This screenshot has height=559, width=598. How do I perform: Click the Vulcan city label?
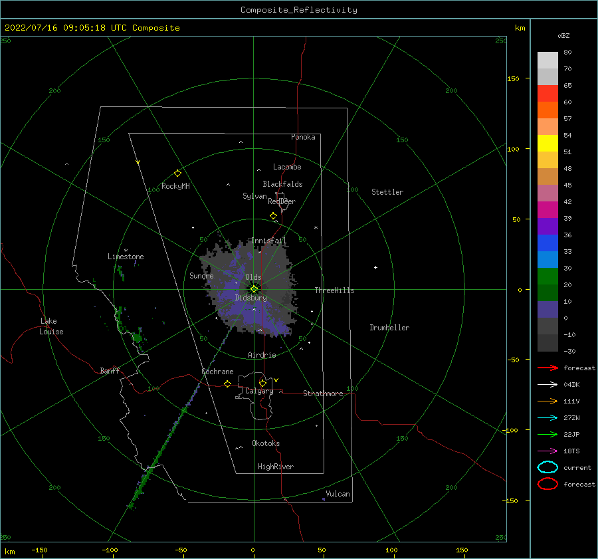coord(338,494)
